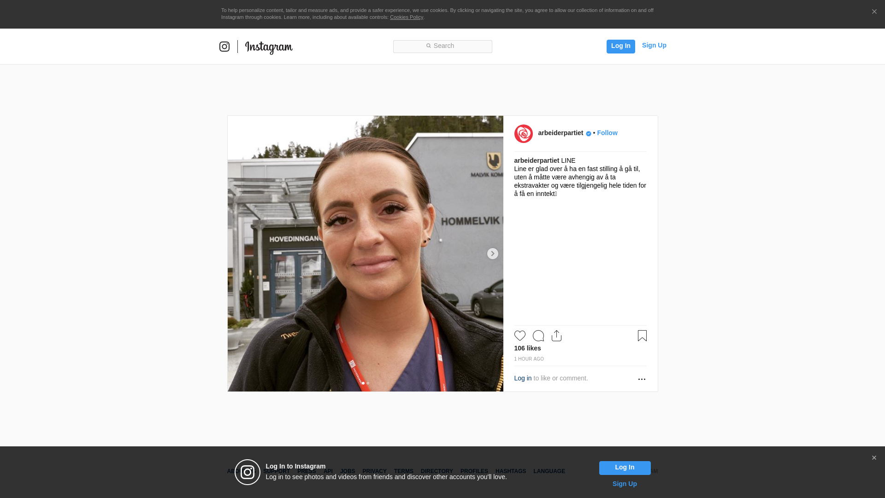Like the post with the heart icon

tap(520, 336)
